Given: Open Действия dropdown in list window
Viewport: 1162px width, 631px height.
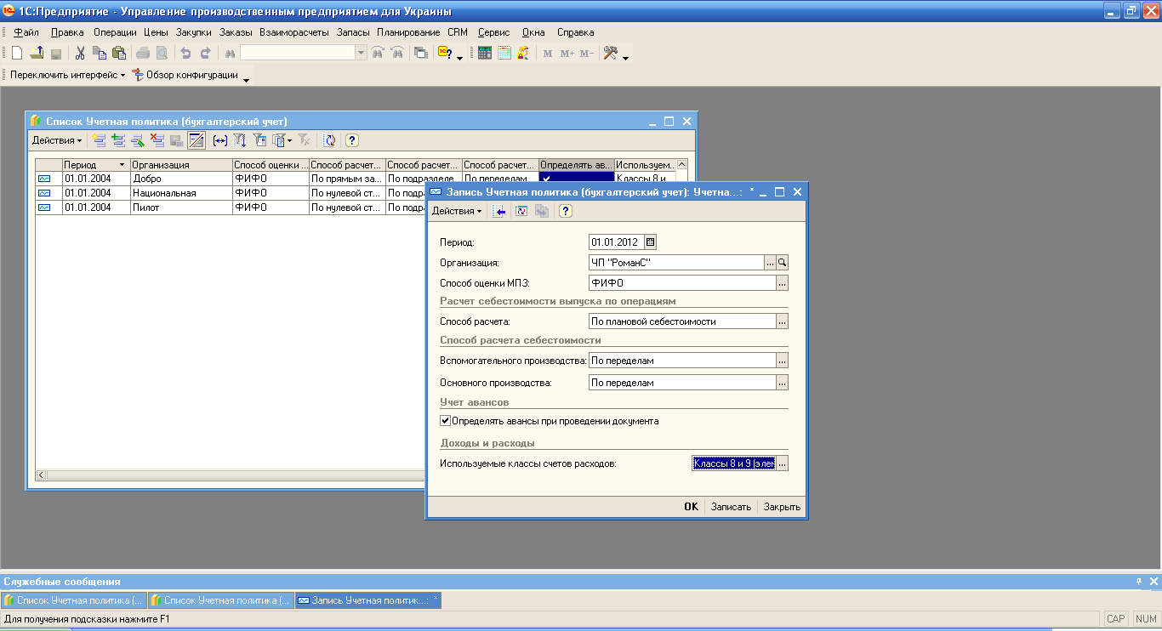Looking at the screenshot, I should pyautogui.click(x=57, y=140).
